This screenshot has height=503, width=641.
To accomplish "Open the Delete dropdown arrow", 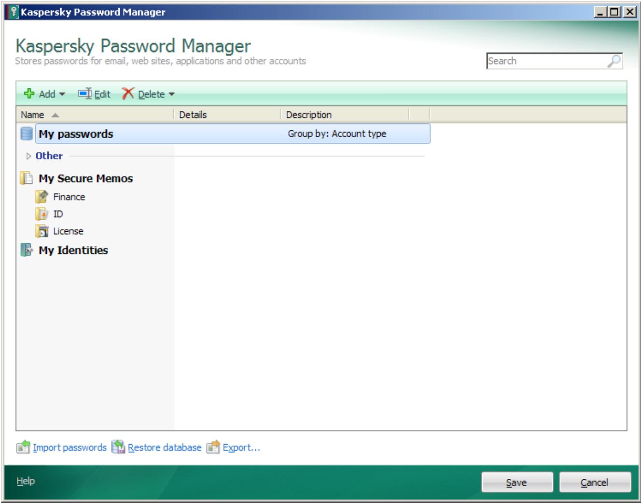I will tap(171, 94).
